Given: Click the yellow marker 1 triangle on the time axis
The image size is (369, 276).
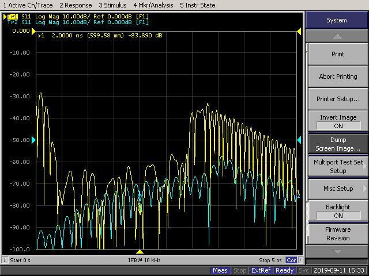Looking at the screenshot, I should coord(140,252).
